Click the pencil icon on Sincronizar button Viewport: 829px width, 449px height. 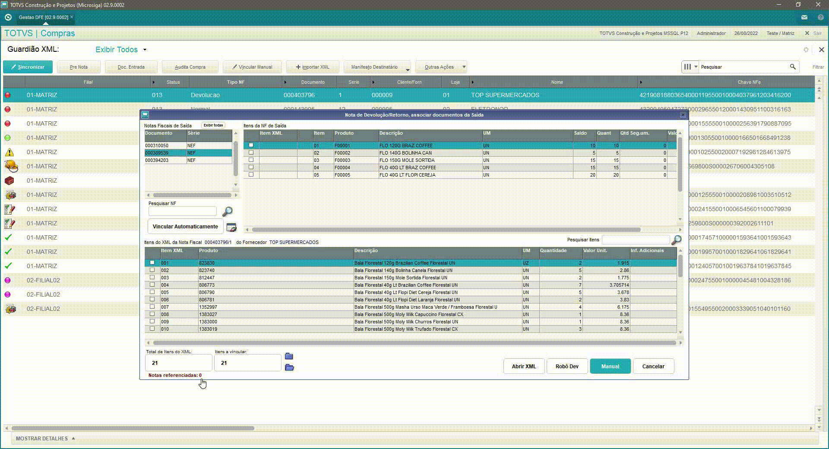coord(13,67)
